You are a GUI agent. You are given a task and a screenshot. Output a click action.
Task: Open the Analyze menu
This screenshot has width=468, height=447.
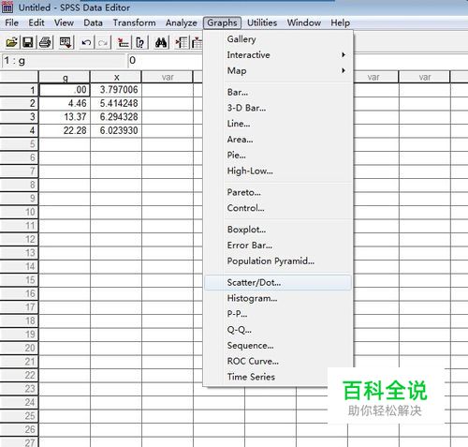pos(182,22)
